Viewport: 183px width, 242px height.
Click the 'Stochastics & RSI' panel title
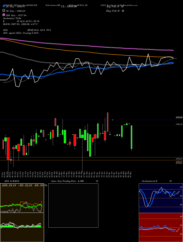tap(157, 181)
